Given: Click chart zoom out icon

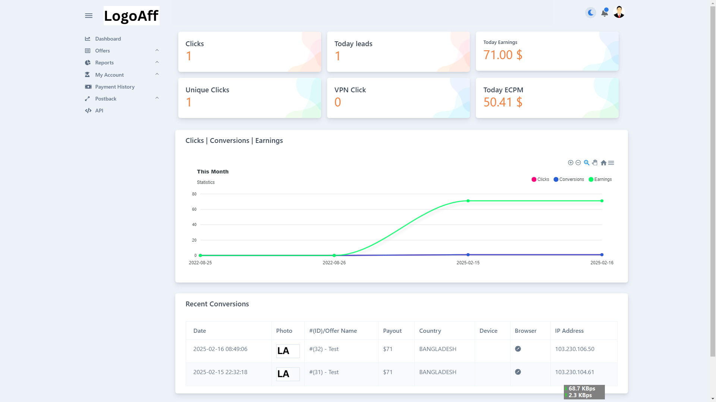Looking at the screenshot, I should [578, 163].
